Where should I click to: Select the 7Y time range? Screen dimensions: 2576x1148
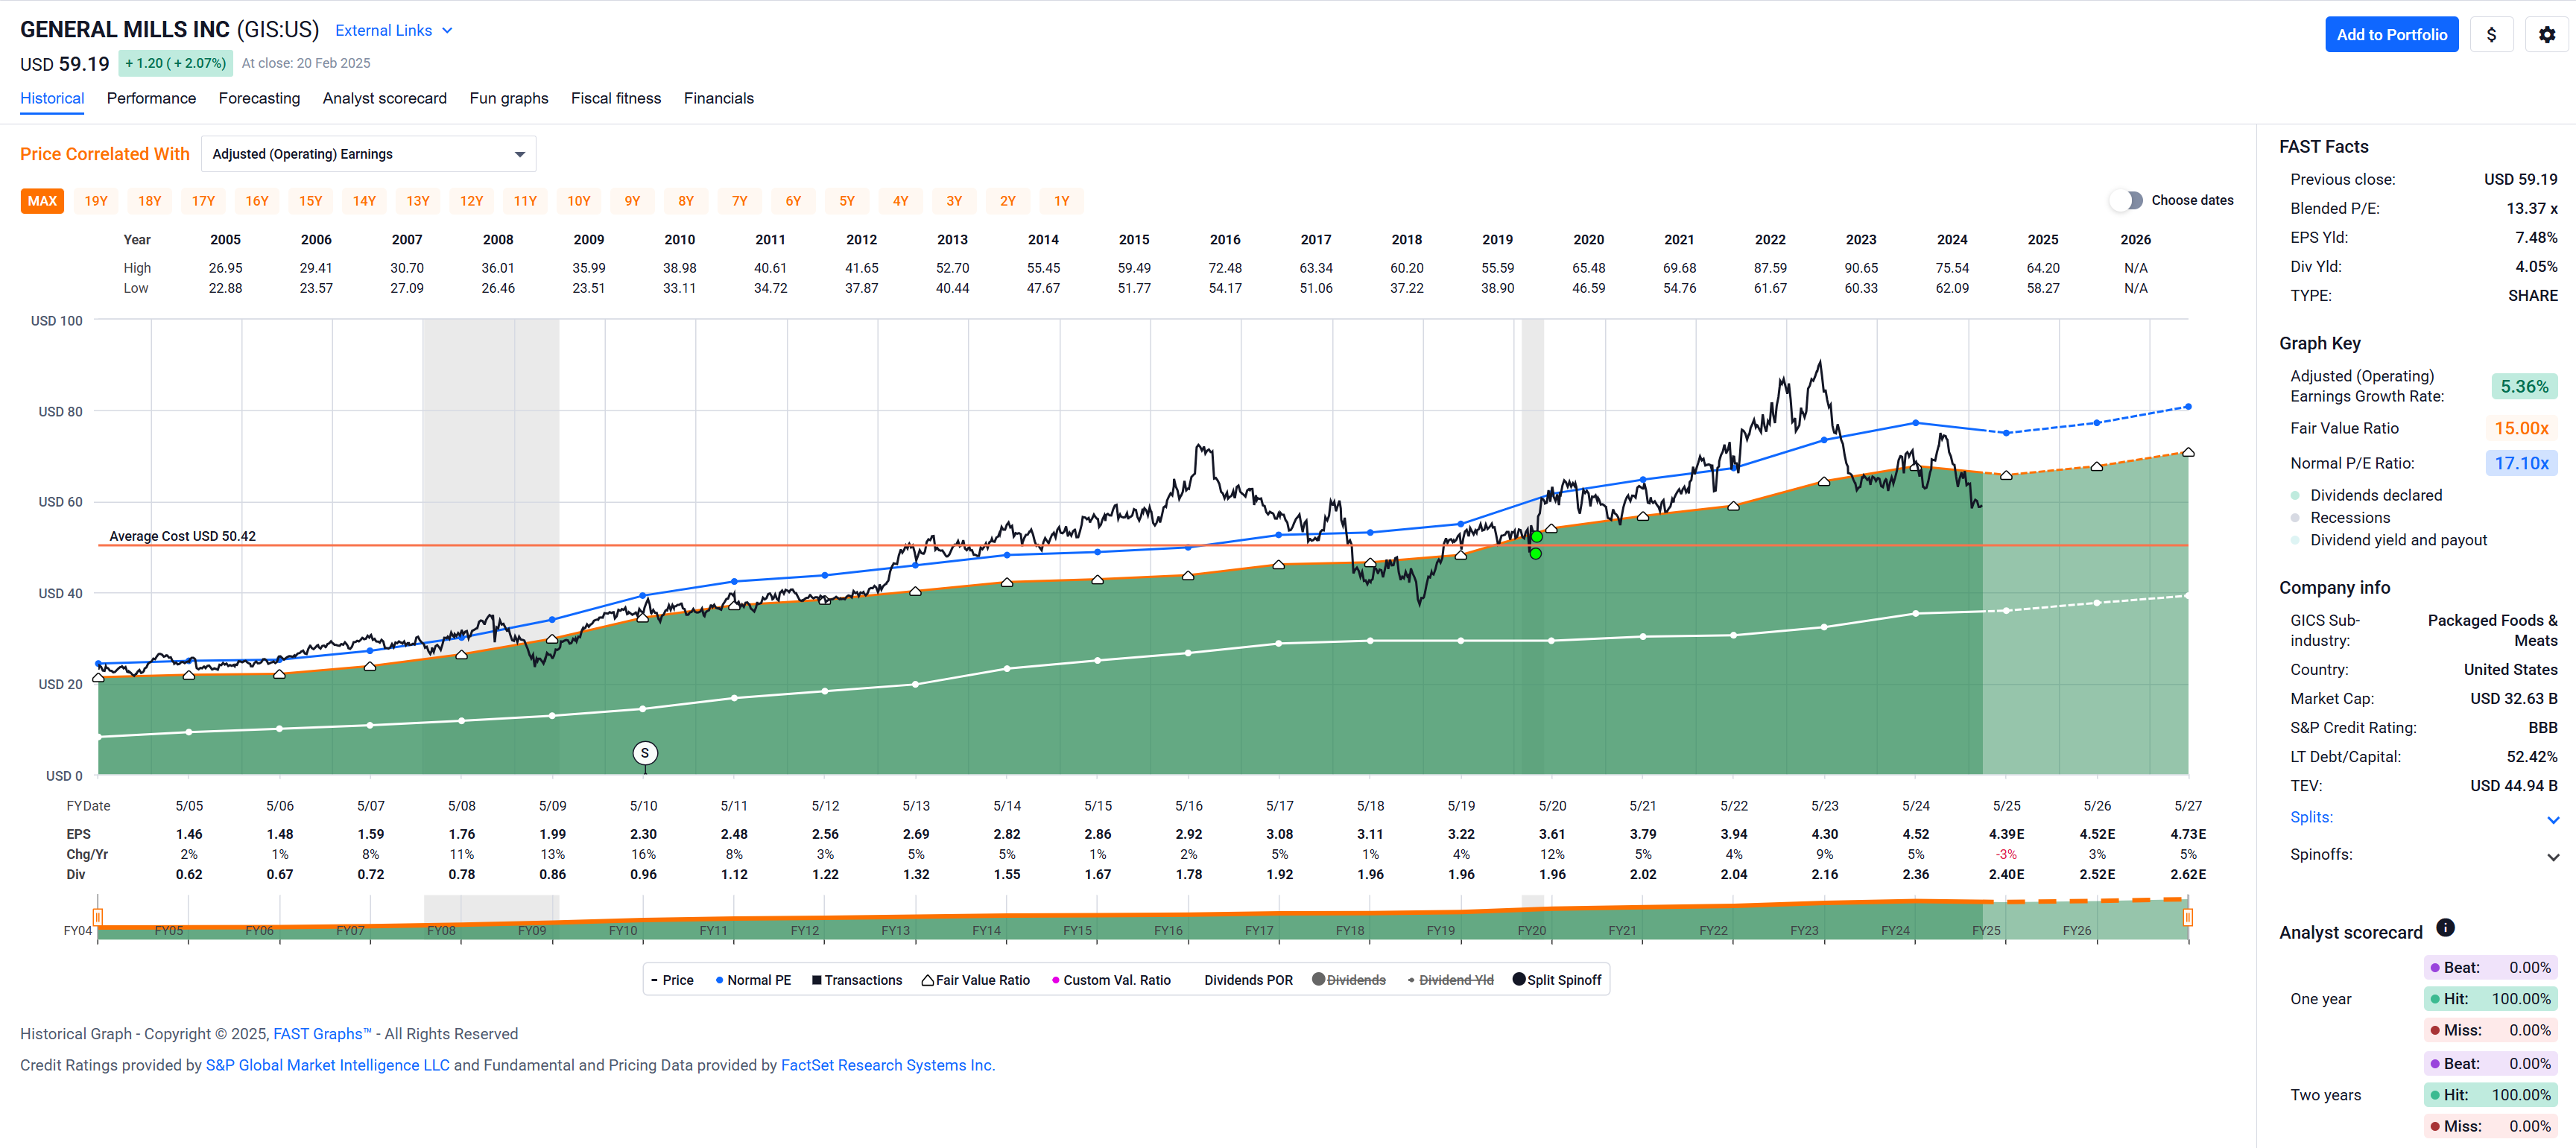point(740,201)
